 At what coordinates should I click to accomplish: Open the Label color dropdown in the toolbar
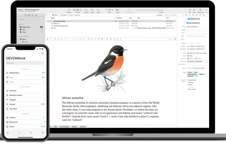pos(118,10)
